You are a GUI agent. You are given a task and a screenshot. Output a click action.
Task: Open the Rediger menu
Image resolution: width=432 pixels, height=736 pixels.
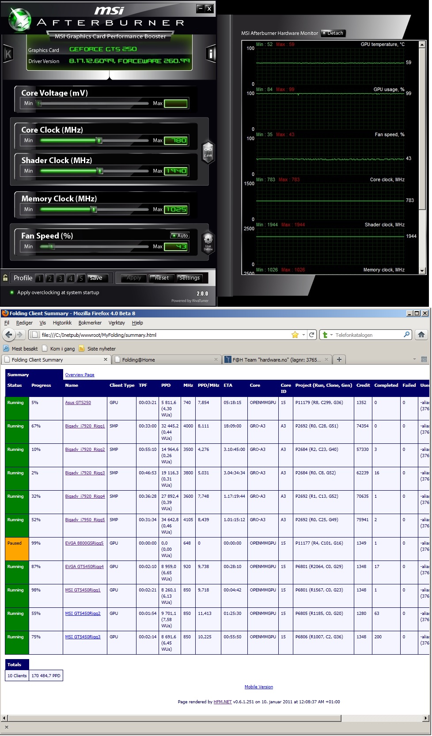(x=24, y=323)
